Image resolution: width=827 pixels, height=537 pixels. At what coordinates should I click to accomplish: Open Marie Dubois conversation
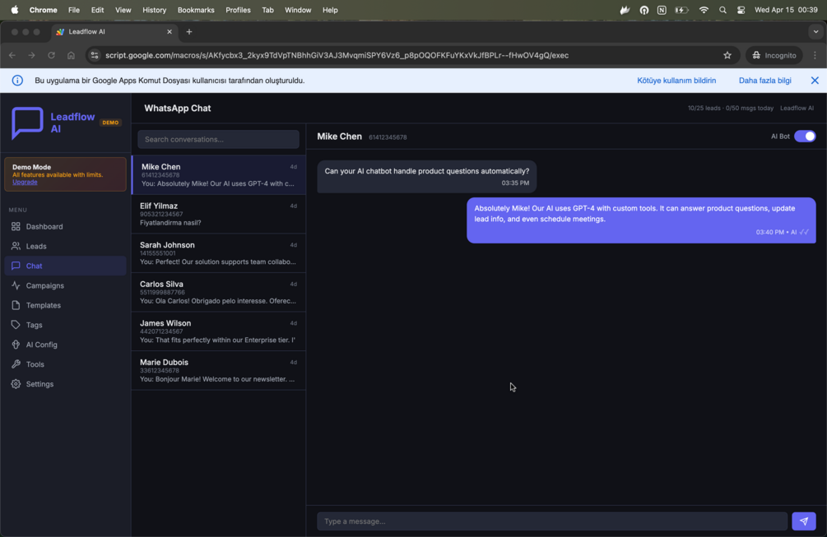pyautogui.click(x=219, y=370)
